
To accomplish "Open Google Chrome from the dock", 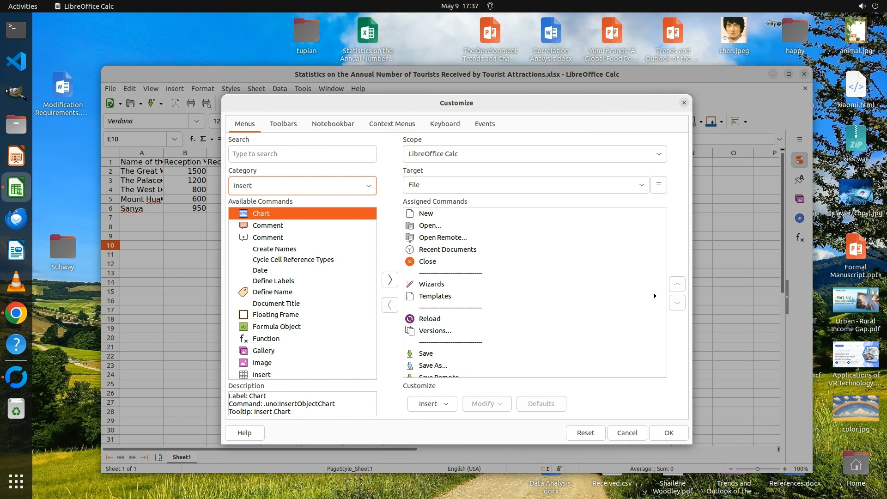I will pos(16,314).
